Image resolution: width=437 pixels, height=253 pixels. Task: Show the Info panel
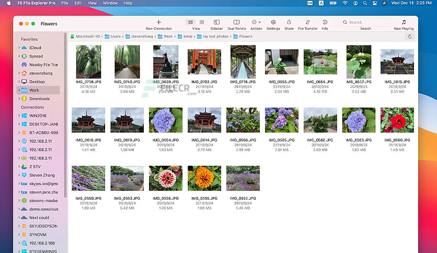point(325,22)
